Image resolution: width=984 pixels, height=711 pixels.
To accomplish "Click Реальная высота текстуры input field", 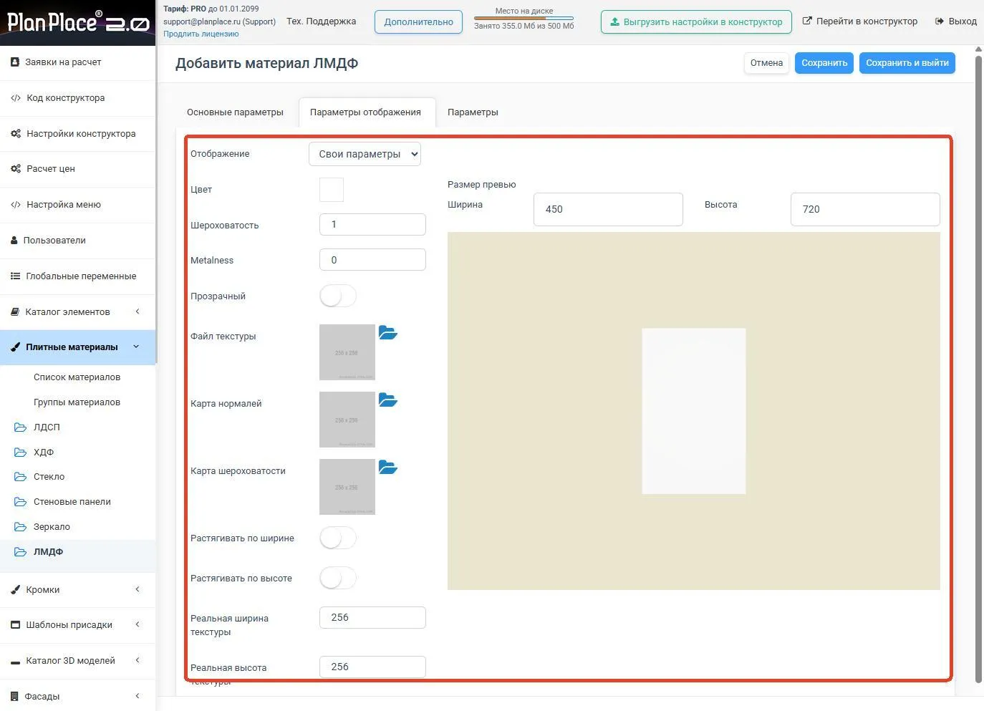I will [372, 667].
